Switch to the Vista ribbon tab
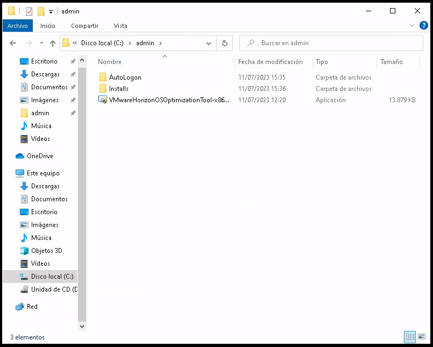Viewport: 433px width, 347px height. tap(120, 26)
